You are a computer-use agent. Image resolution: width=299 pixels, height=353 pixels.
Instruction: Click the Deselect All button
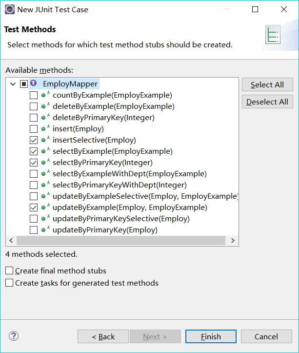click(x=267, y=102)
